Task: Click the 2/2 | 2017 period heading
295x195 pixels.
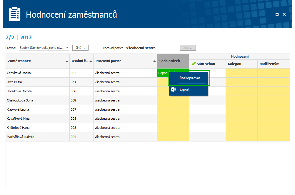Action: click(x=19, y=37)
